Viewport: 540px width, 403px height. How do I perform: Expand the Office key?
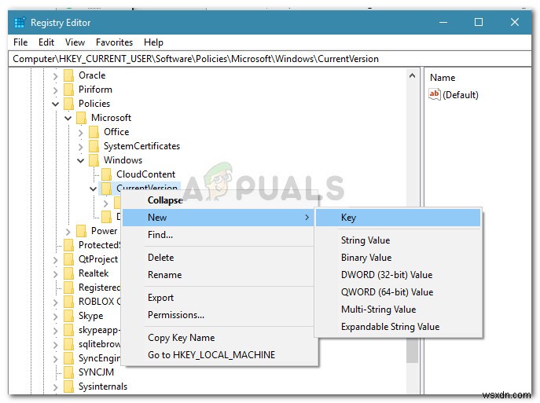click(x=81, y=132)
